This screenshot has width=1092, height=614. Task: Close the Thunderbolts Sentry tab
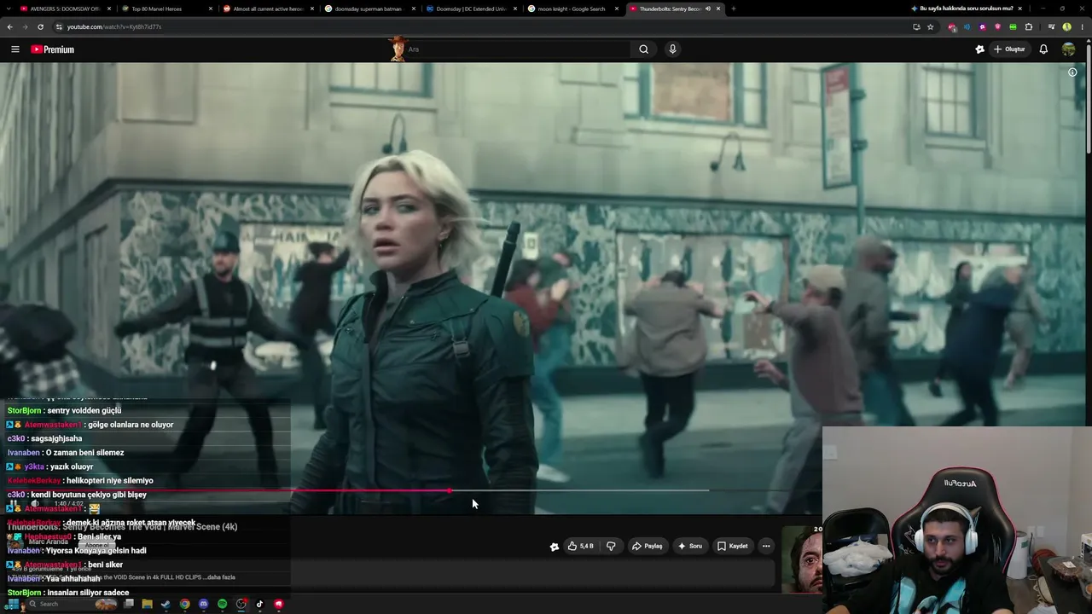point(718,9)
